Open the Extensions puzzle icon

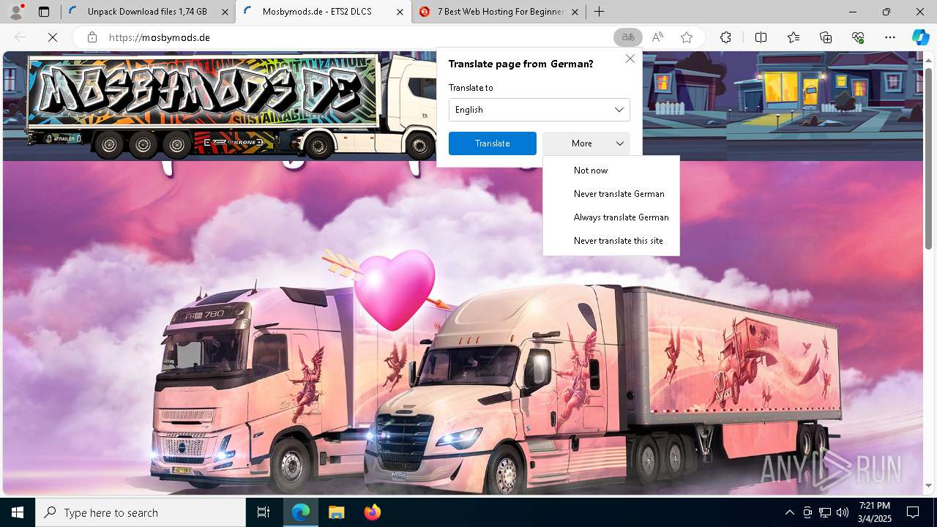[725, 37]
